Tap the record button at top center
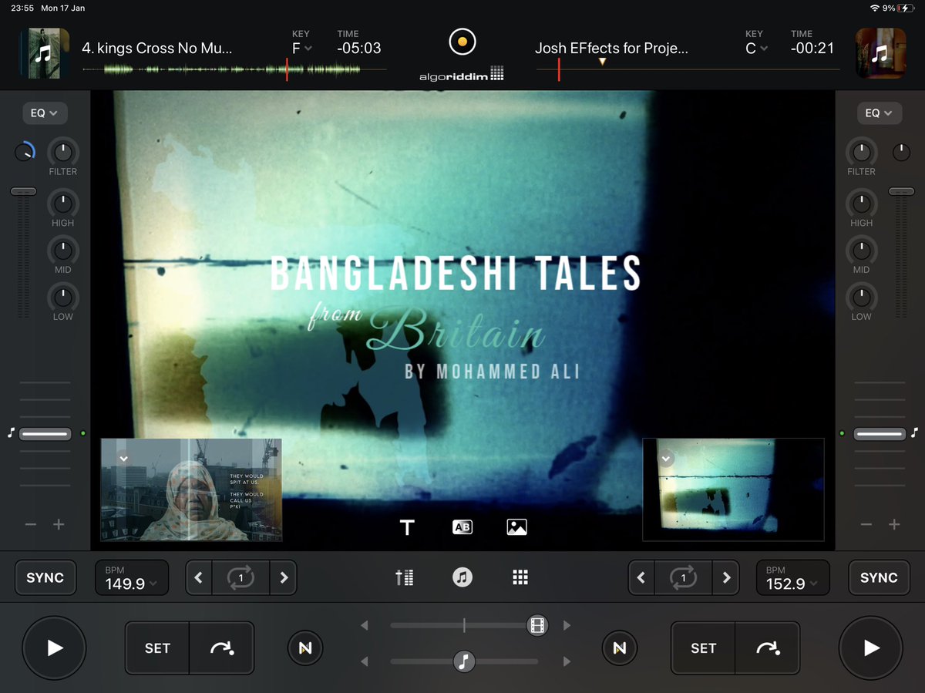The image size is (925, 693). [x=462, y=41]
